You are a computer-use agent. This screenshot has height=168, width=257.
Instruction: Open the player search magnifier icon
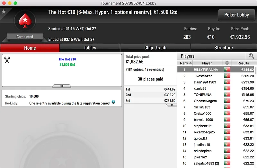(x=251, y=56)
